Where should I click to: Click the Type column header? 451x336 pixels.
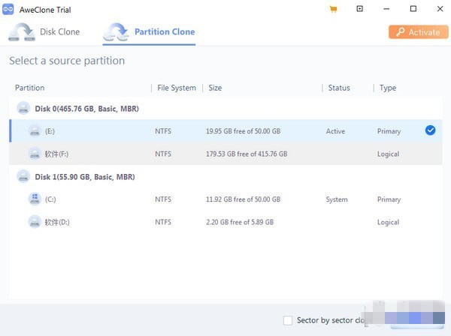click(388, 88)
